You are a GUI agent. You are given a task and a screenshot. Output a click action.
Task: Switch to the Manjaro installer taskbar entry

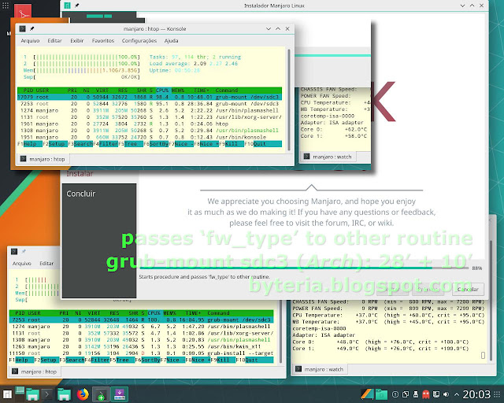(x=119, y=394)
